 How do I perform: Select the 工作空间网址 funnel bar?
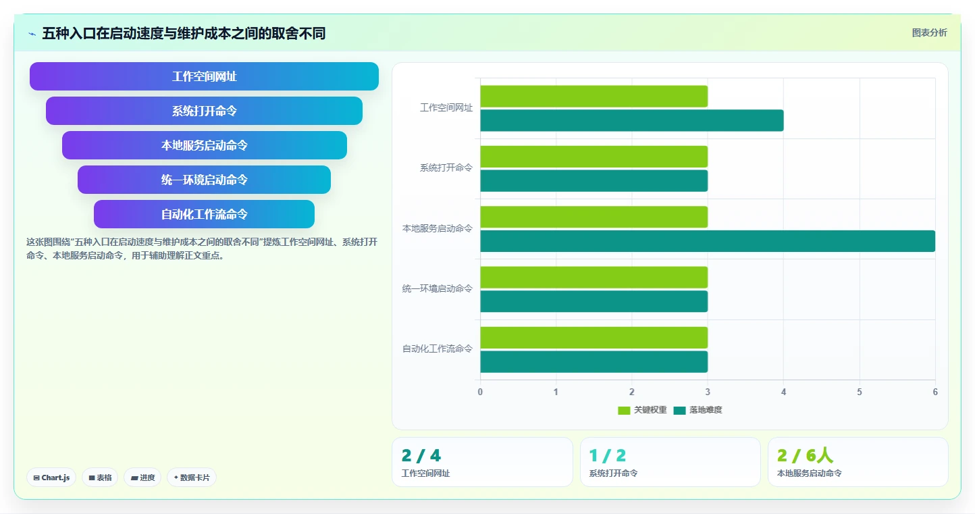[x=204, y=76]
